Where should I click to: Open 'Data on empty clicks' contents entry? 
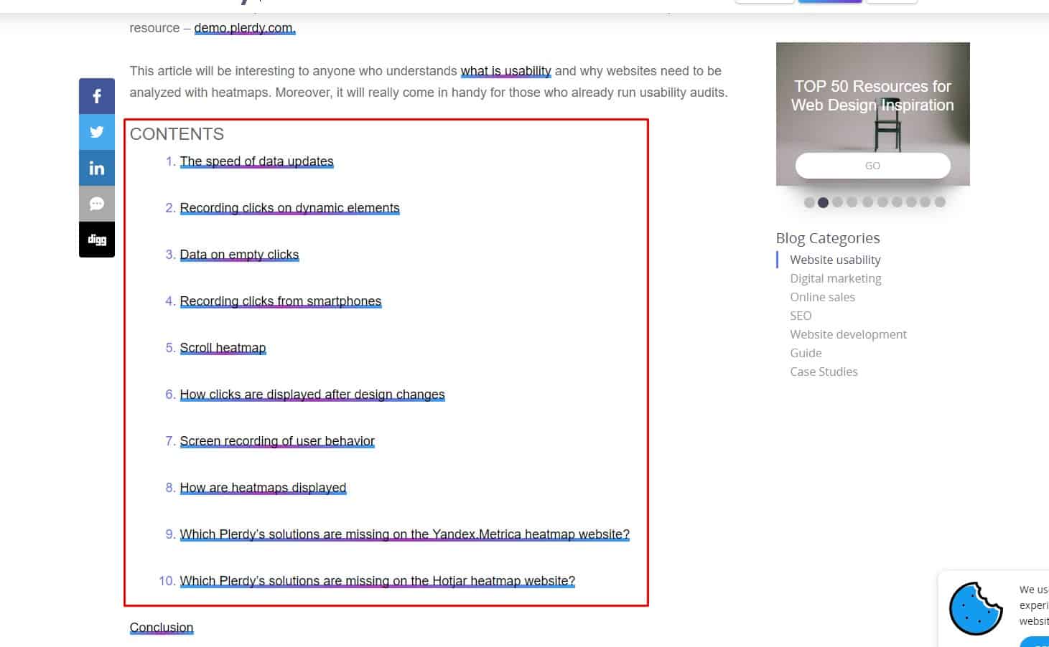pyautogui.click(x=239, y=254)
